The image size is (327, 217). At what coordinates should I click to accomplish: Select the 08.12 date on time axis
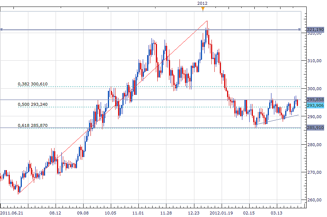tap(56, 213)
